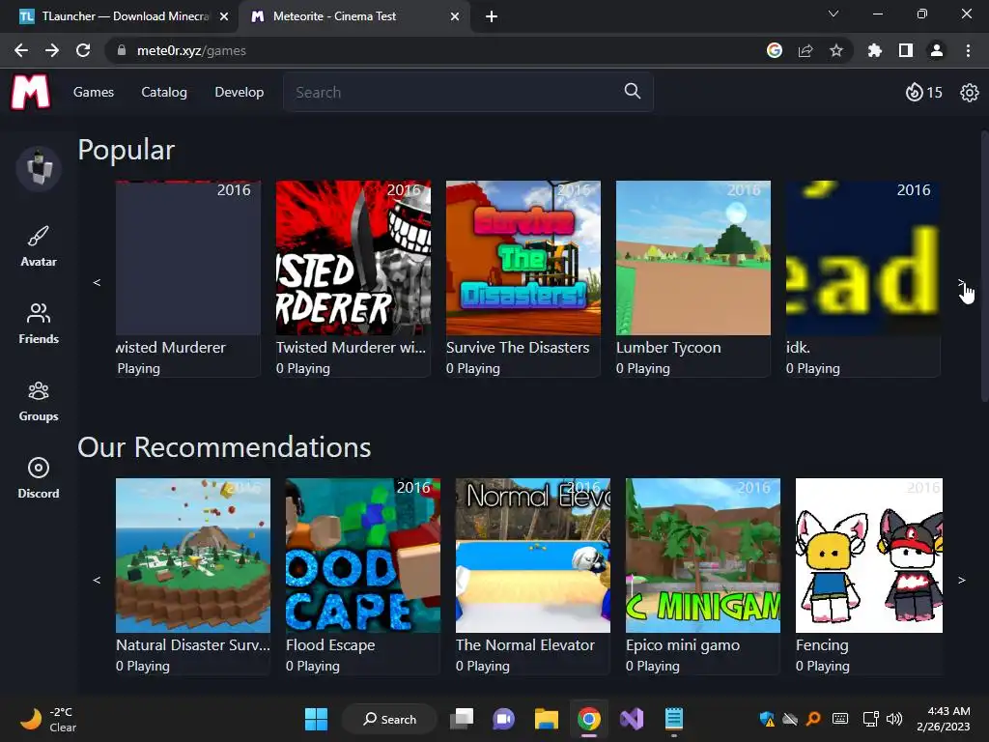Click the Google icon in address bar

(x=775, y=50)
